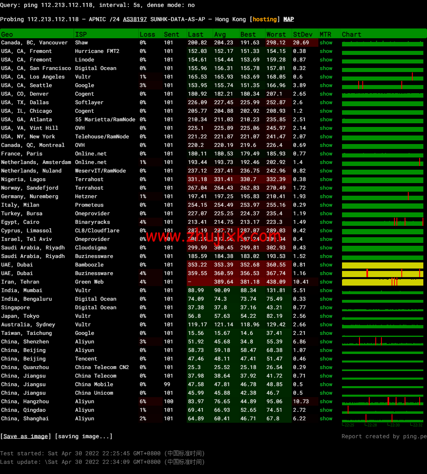Click the chart for China, Hangzhou row
Viewport: 427px width, 474px height.
382,402
